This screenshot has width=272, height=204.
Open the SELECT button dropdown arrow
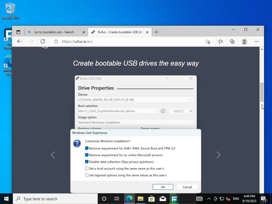pyautogui.click(x=191, y=111)
